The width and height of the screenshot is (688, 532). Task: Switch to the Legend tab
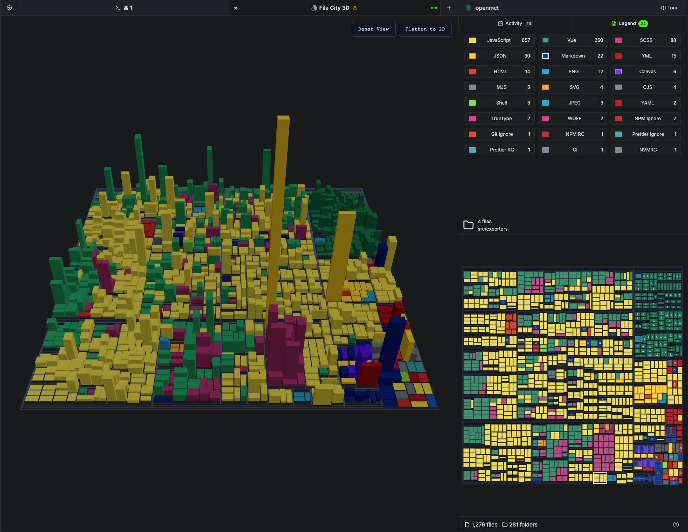click(x=627, y=23)
